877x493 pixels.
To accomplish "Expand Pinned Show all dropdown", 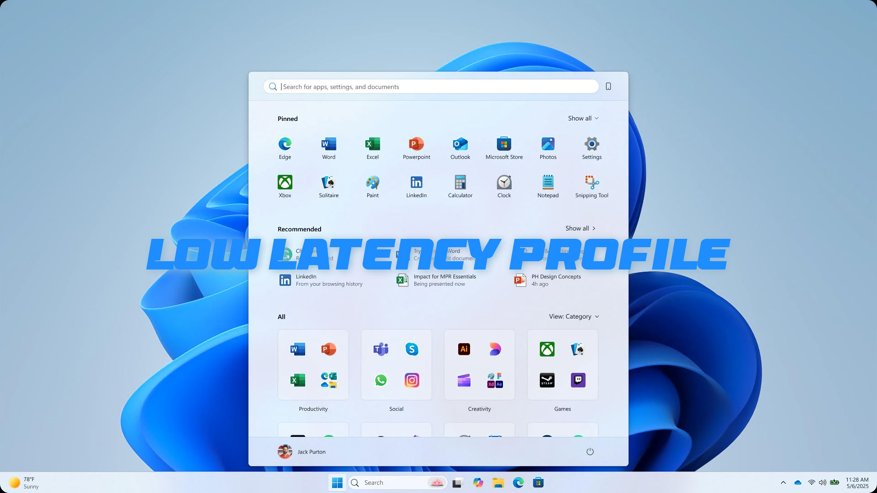I will click(583, 118).
